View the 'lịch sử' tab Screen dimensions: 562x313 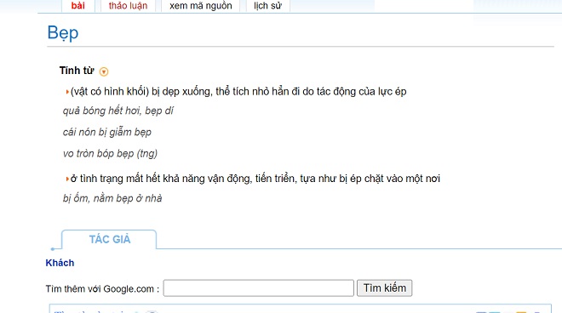(x=267, y=6)
